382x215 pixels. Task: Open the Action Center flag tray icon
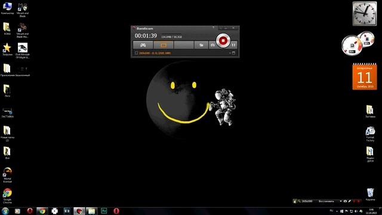pos(347,211)
